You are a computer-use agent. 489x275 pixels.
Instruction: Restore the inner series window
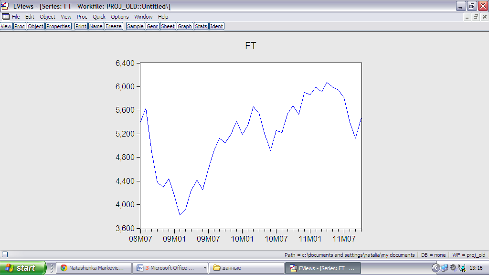click(x=476, y=17)
